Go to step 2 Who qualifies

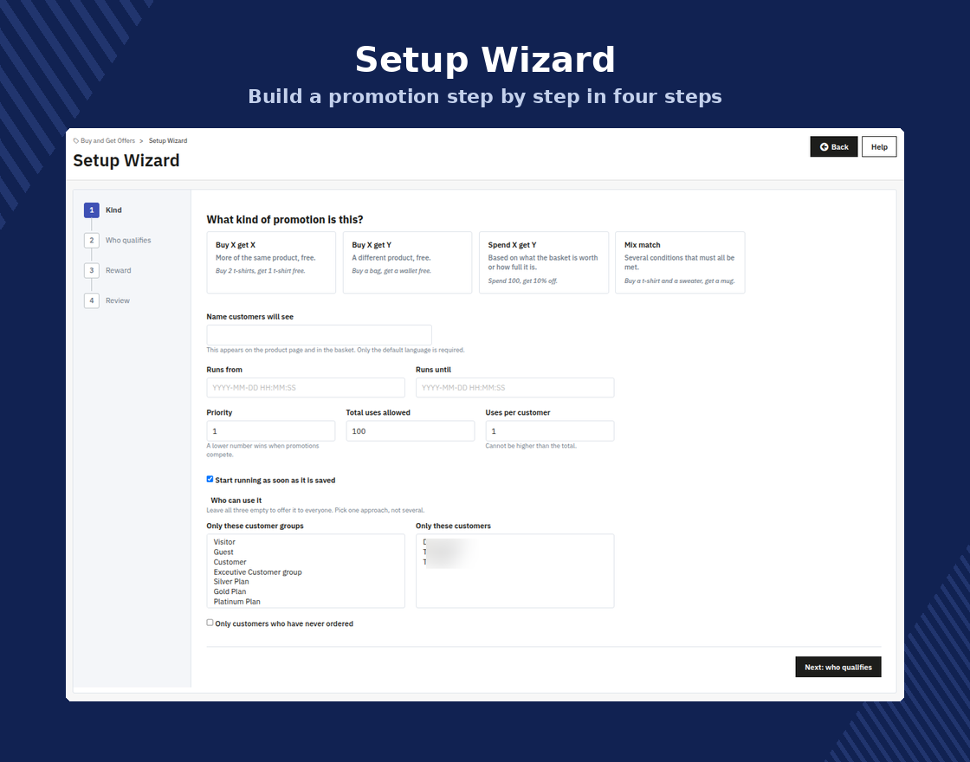118,240
